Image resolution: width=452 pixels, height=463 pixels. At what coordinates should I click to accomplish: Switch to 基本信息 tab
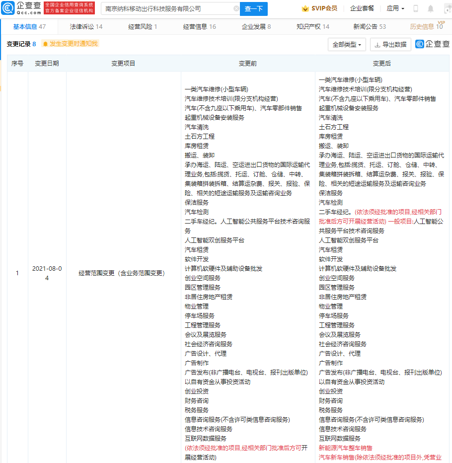coord(29,26)
